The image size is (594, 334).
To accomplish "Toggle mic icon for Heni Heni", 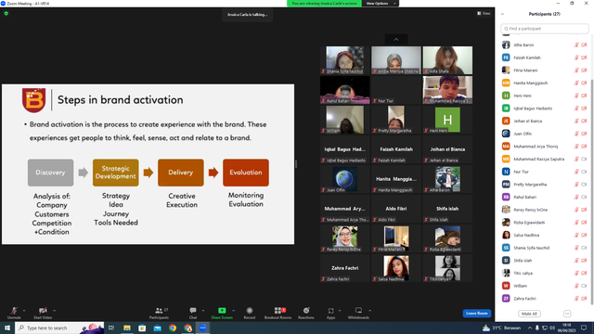I will [x=576, y=96].
